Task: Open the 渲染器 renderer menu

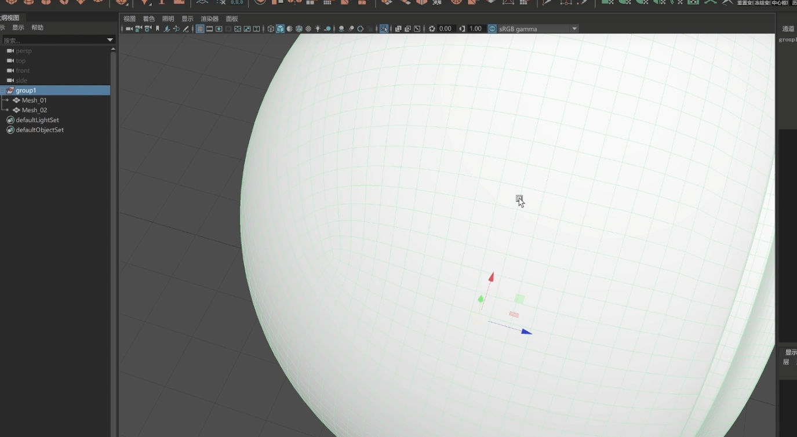Action: pyautogui.click(x=210, y=19)
